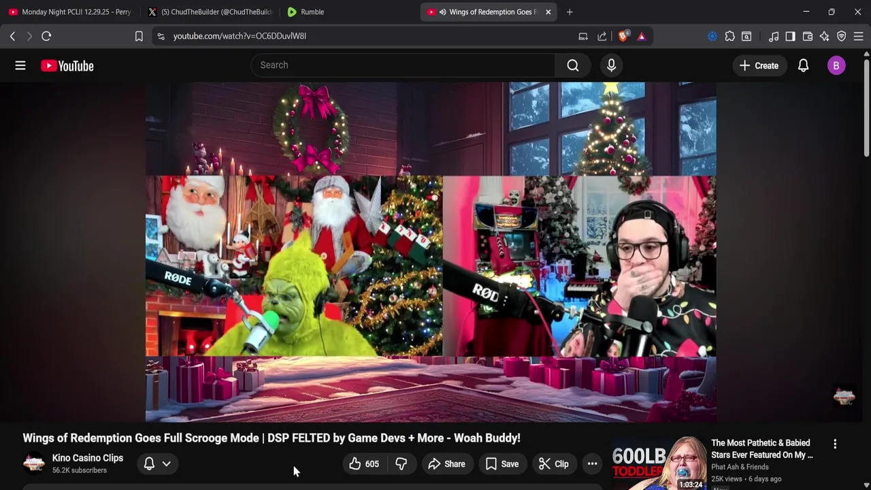Click Create button in YouTube header
Screen dimensions: 871x490
tap(759, 65)
